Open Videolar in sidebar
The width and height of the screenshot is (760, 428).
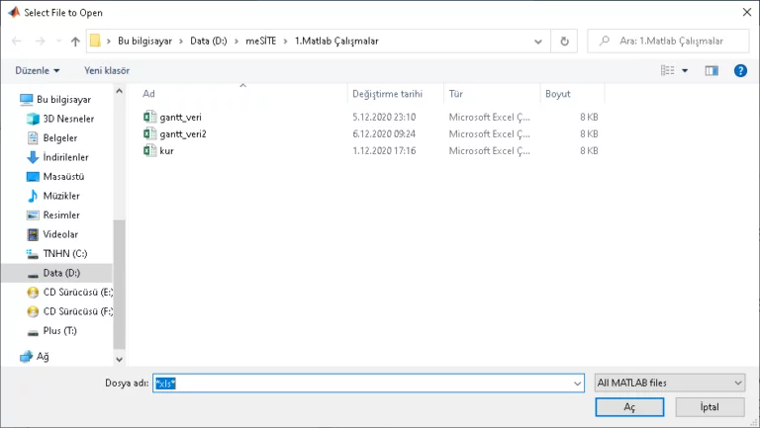[x=60, y=234]
